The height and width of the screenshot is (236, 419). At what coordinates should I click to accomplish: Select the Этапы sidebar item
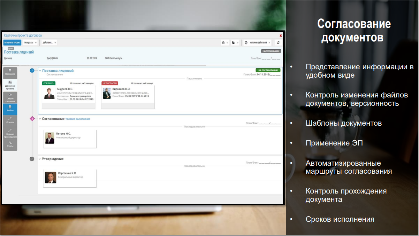click(x=10, y=144)
